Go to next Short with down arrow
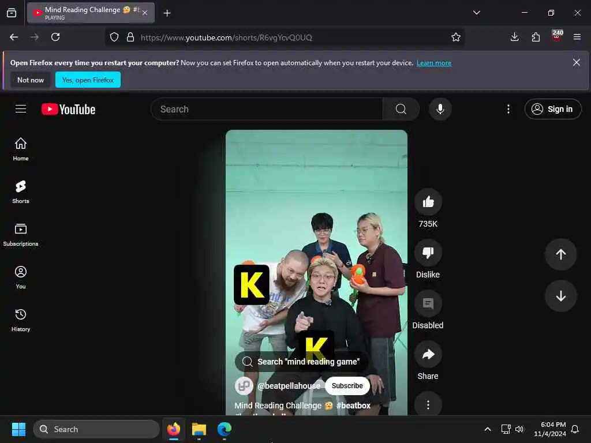 click(x=560, y=296)
